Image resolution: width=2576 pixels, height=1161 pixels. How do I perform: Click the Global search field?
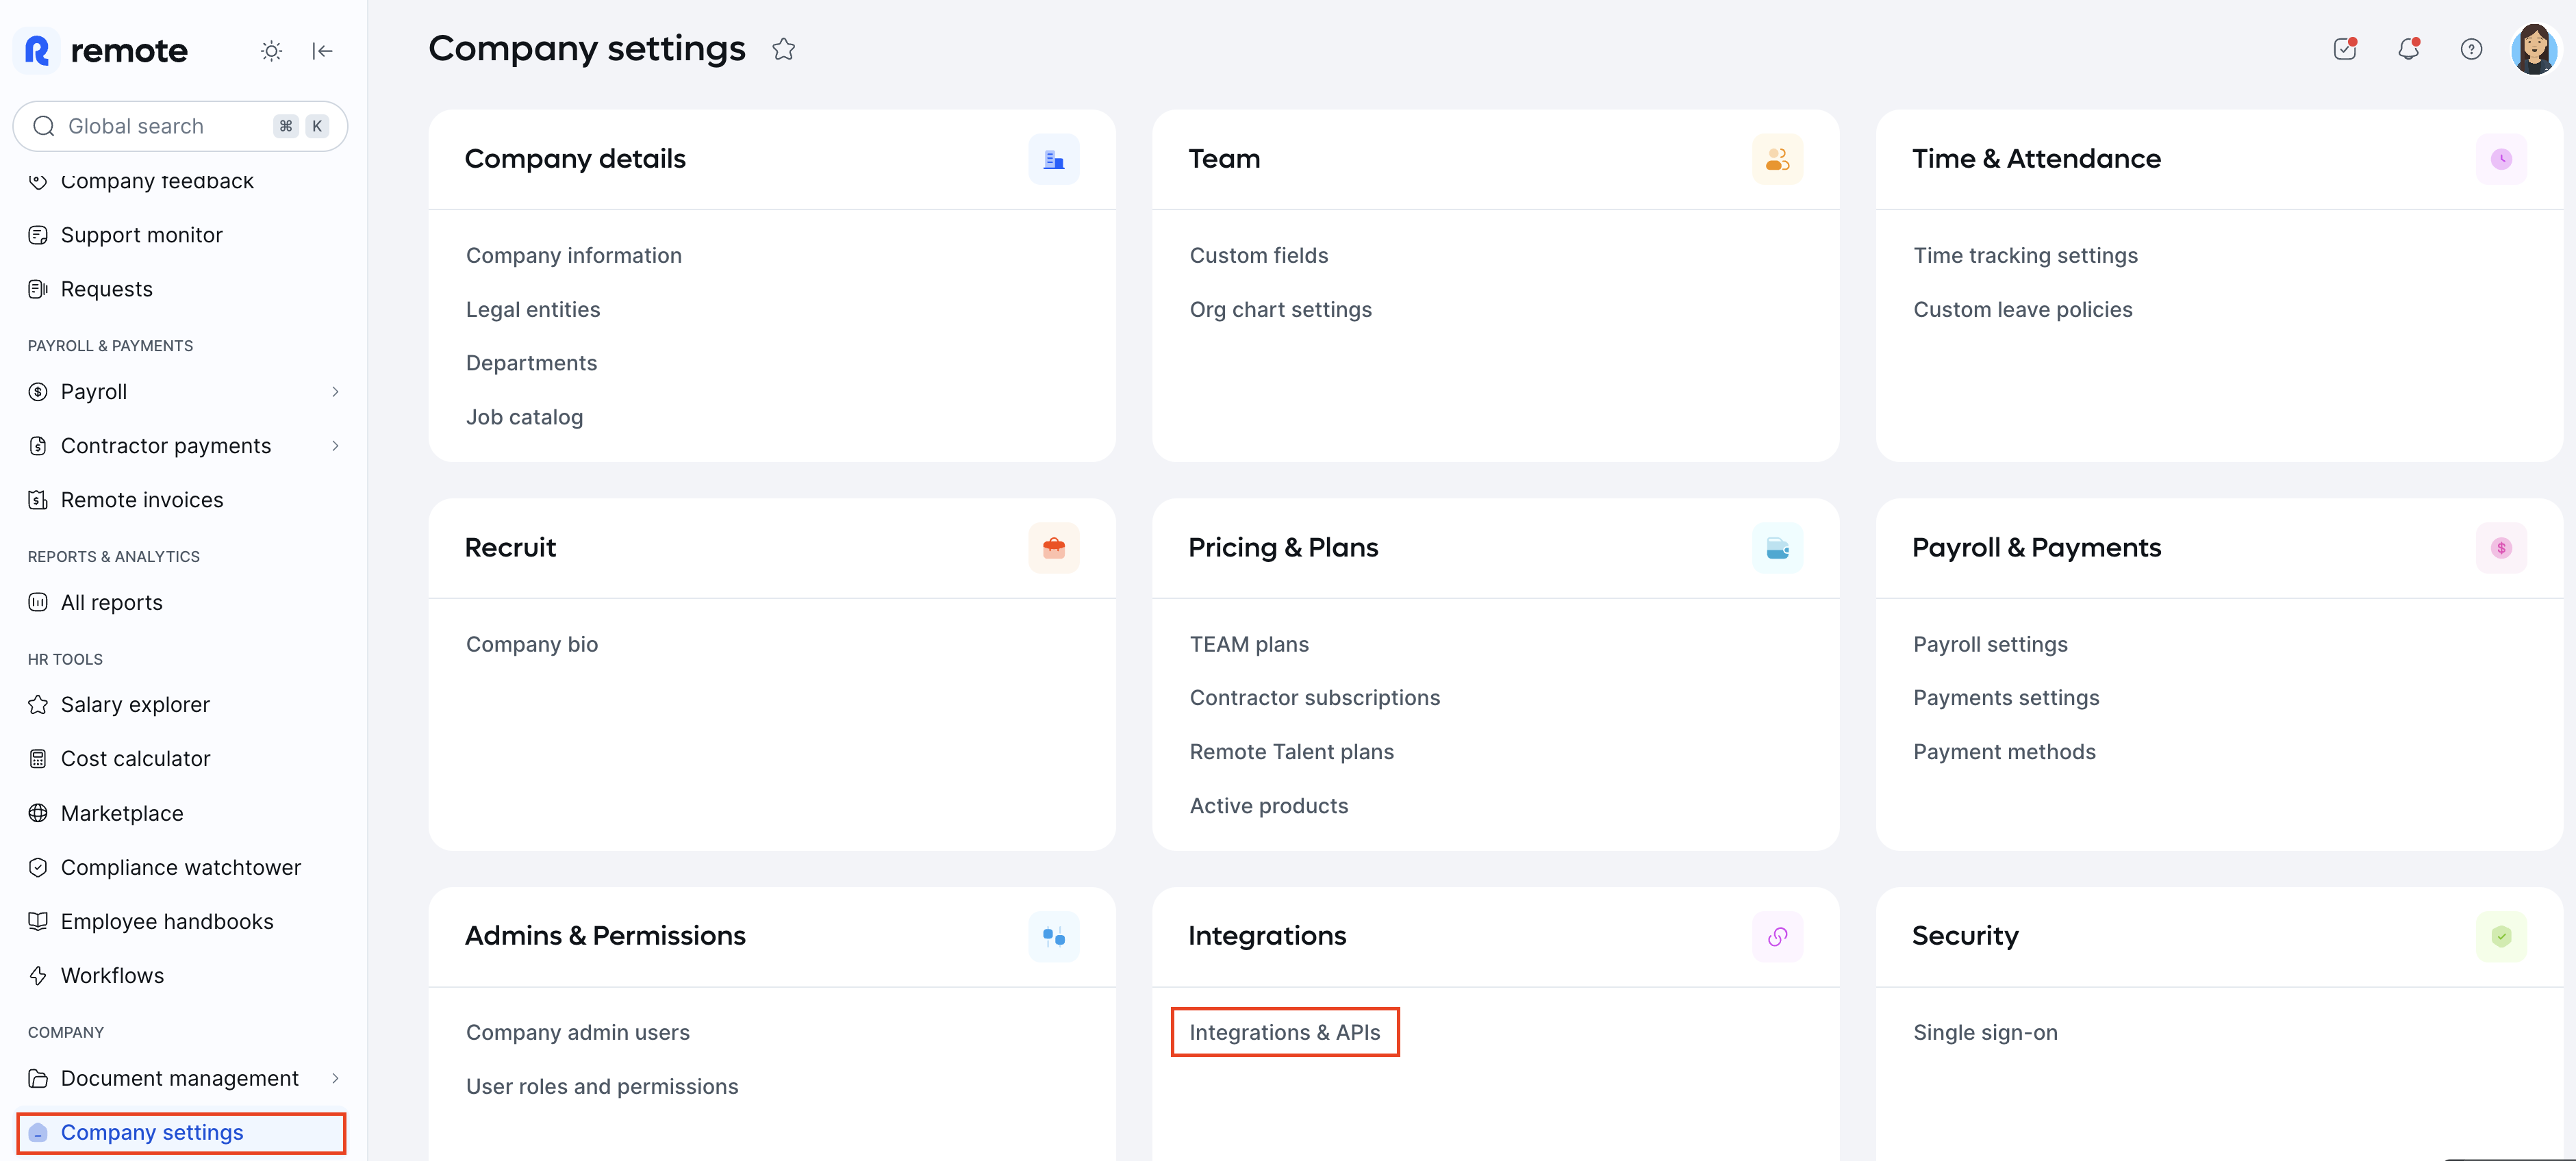click(180, 126)
